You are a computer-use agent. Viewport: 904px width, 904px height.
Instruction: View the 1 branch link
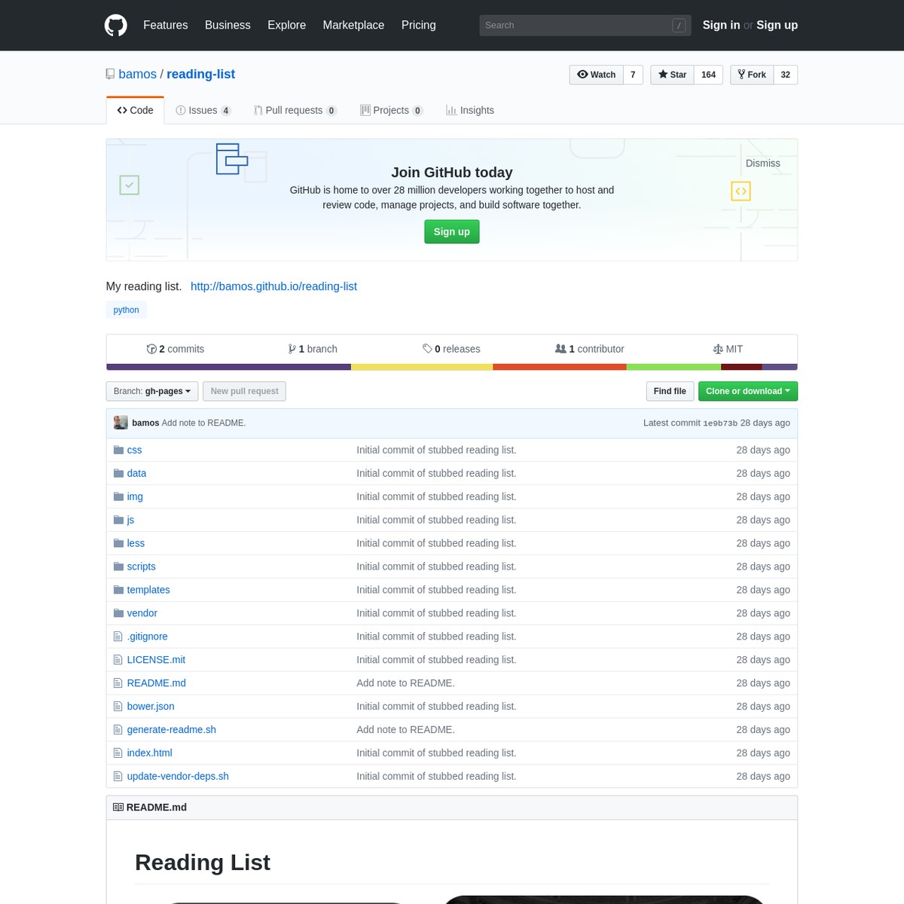coord(313,349)
